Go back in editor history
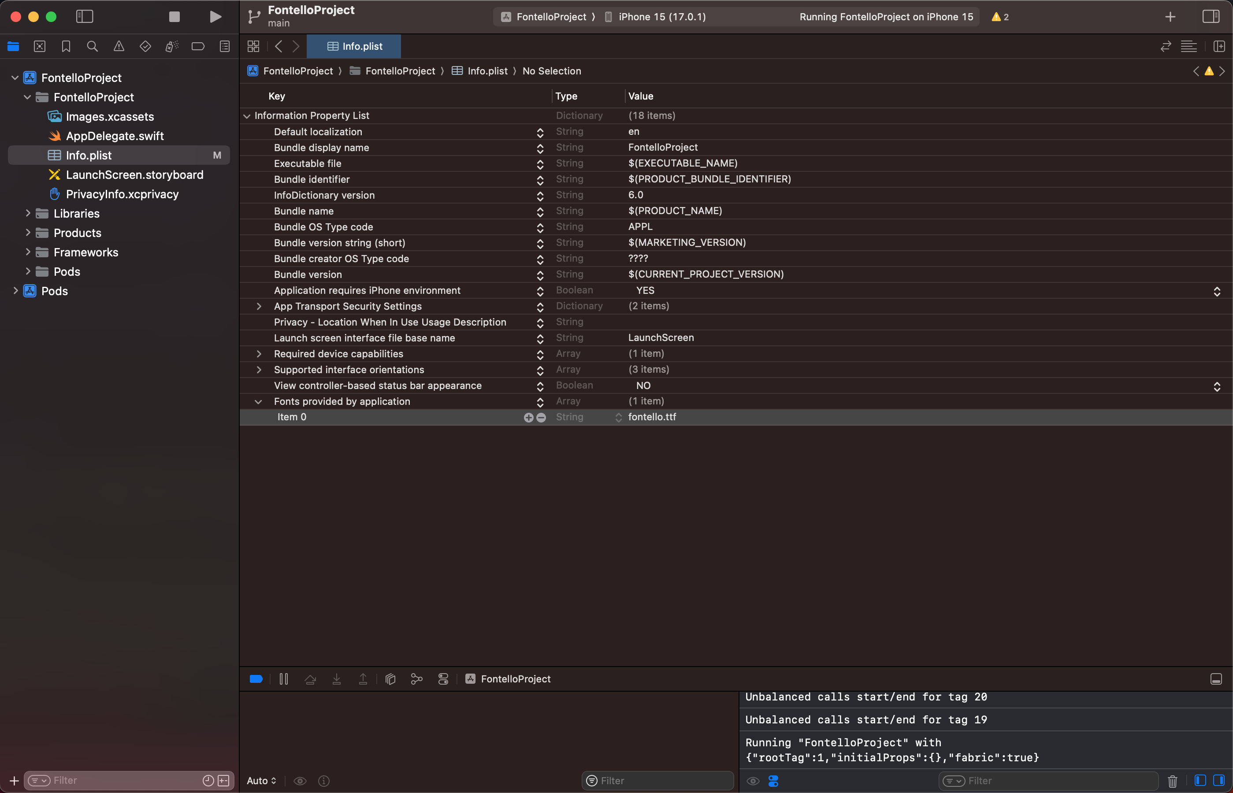Image resolution: width=1233 pixels, height=793 pixels. [x=279, y=46]
